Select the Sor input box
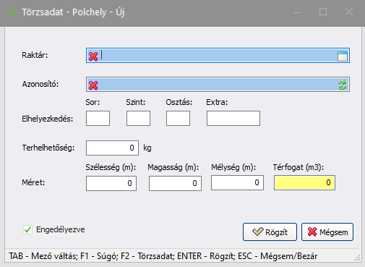The image size is (365, 267). click(x=98, y=118)
